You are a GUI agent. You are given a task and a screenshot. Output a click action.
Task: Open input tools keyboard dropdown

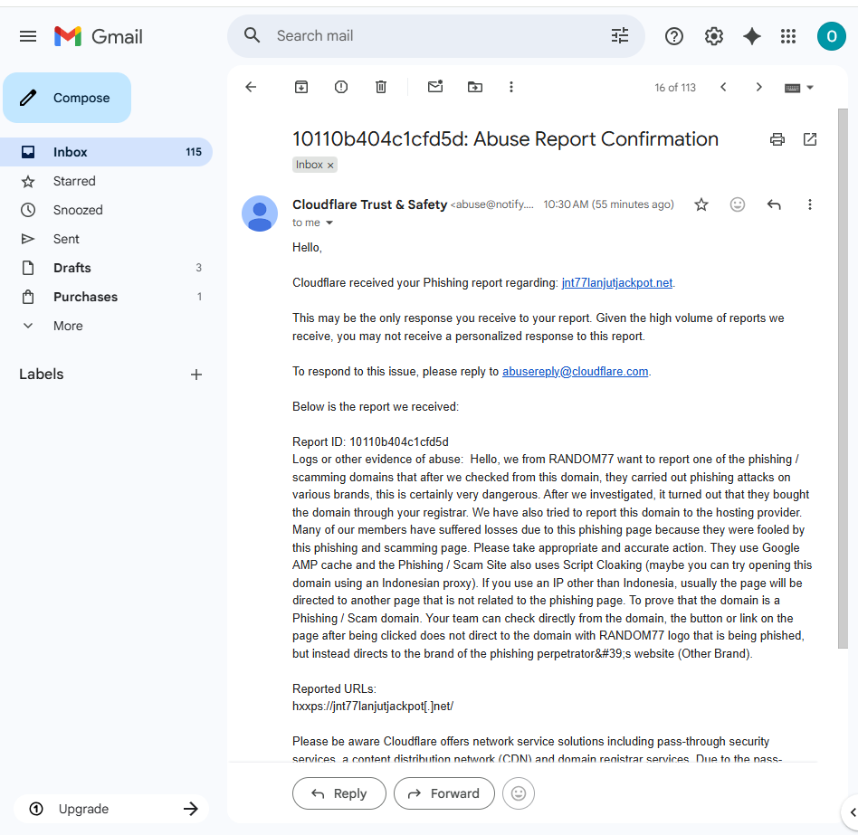point(799,88)
